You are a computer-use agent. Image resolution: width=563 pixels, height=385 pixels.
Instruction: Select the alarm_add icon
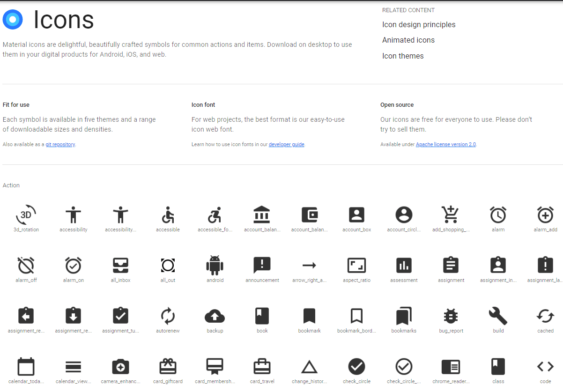point(545,215)
